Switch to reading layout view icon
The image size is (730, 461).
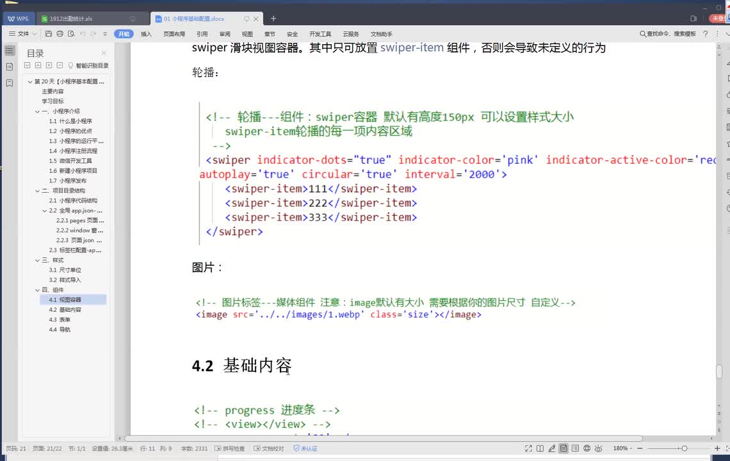coord(540,448)
